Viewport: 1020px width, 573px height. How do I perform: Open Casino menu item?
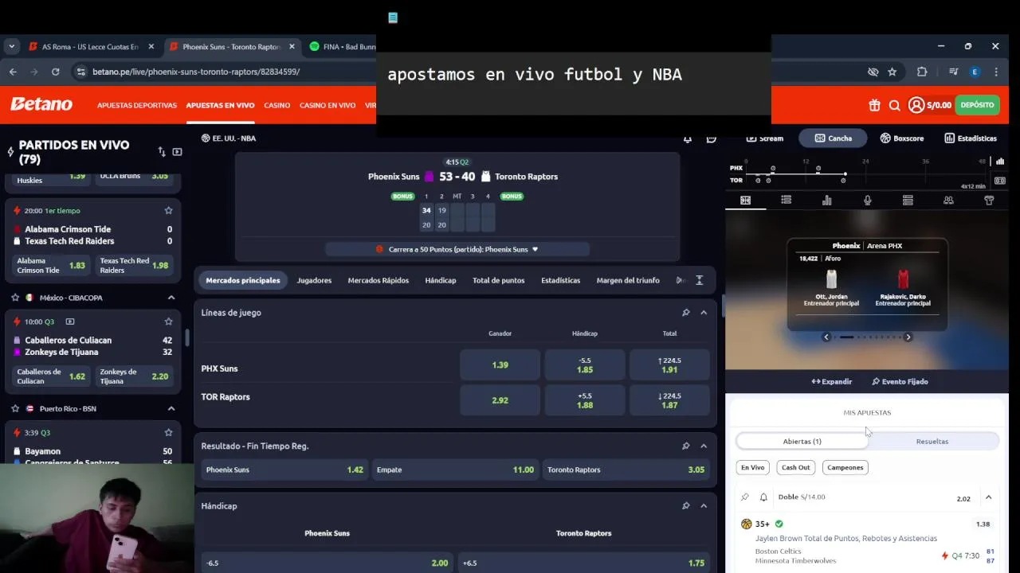coord(277,105)
